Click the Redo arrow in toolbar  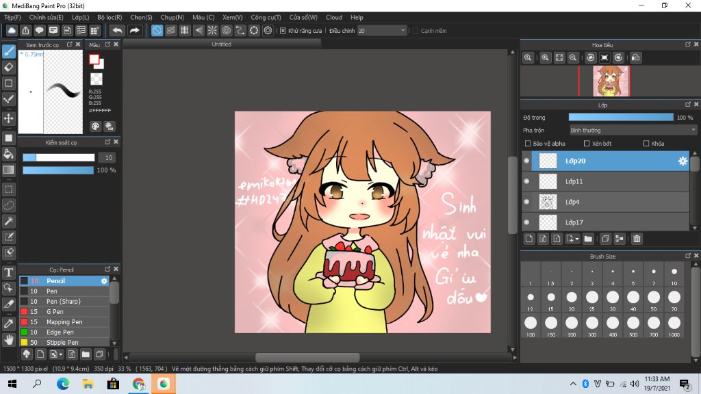pyautogui.click(x=134, y=30)
